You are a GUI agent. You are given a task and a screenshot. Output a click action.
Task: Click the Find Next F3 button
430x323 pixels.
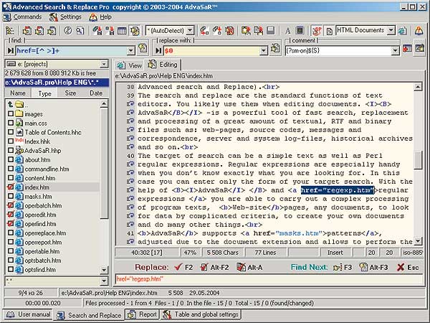(343, 267)
